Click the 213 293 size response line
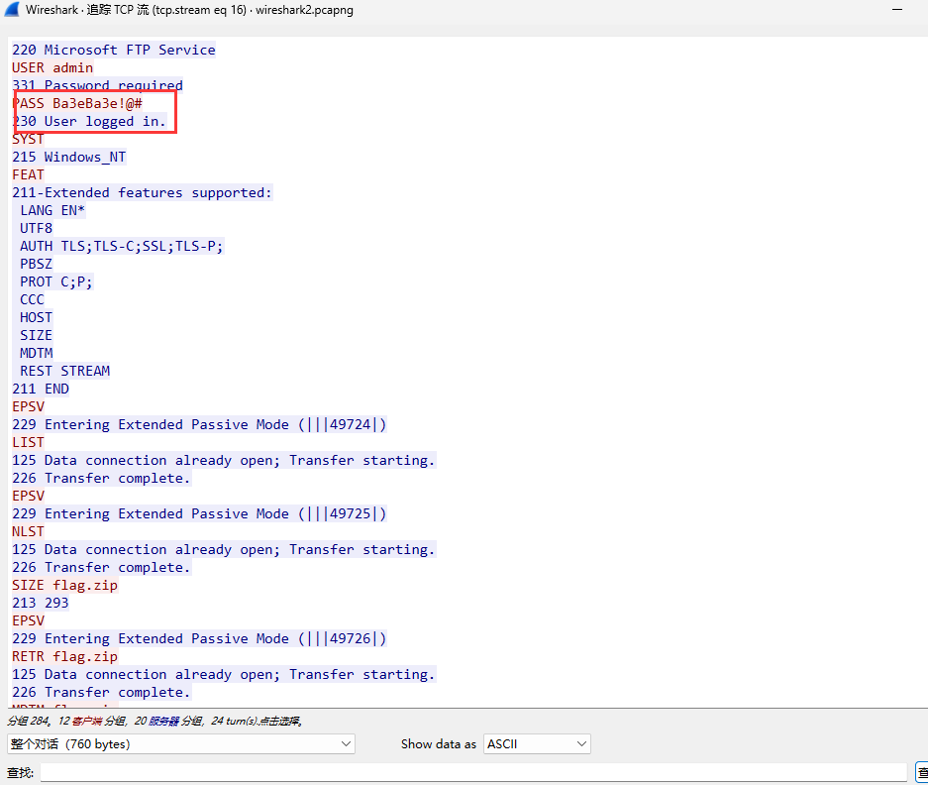 click(x=40, y=603)
